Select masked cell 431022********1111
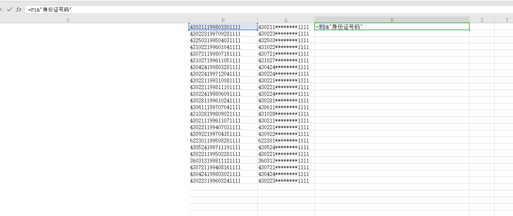Image resolution: width=513 pixels, height=216 pixels. [286, 47]
